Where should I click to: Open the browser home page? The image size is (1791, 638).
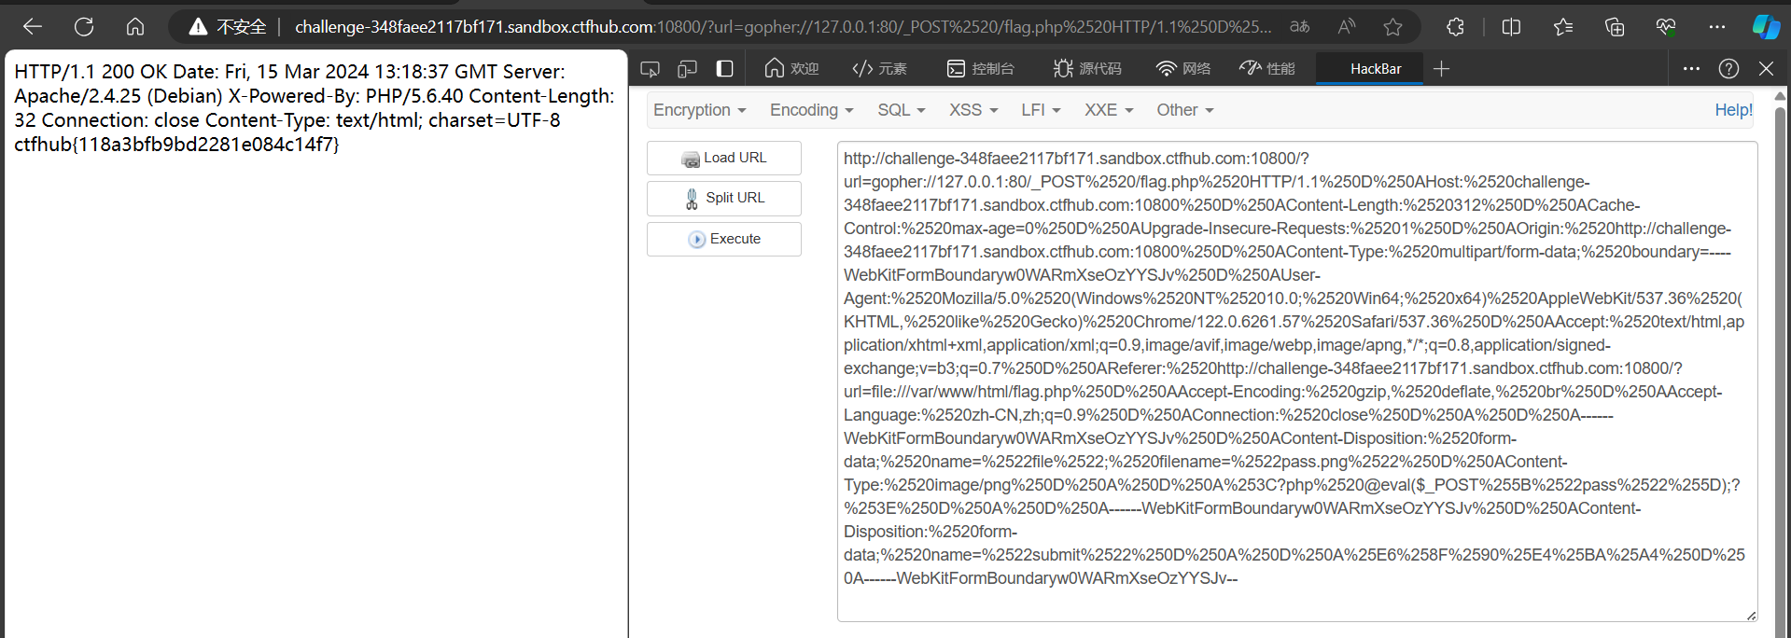point(135,27)
